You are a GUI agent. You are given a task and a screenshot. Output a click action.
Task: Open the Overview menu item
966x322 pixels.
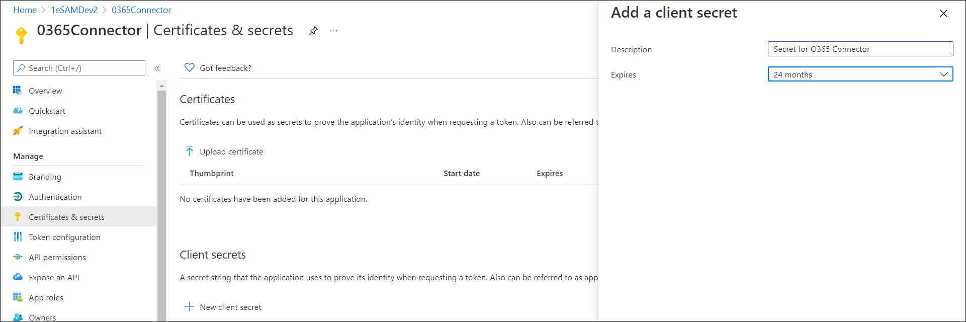click(45, 91)
